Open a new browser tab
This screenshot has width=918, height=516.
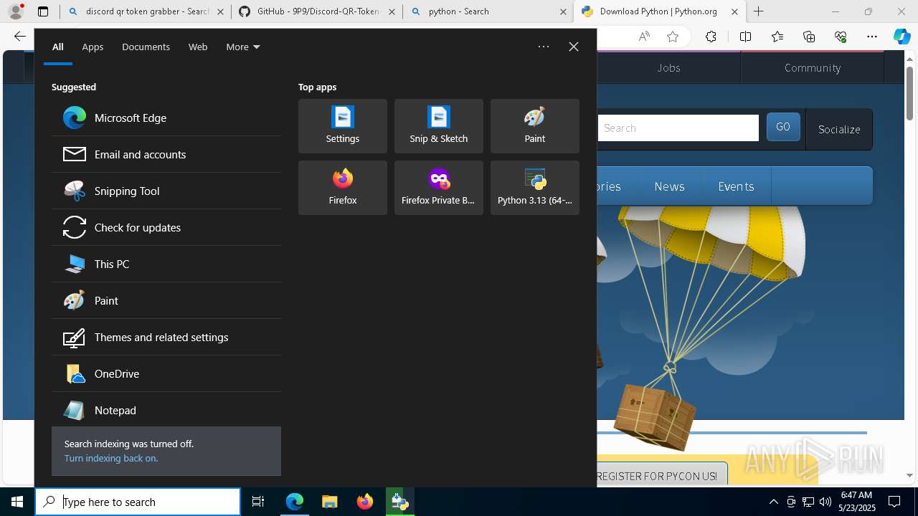click(x=759, y=11)
